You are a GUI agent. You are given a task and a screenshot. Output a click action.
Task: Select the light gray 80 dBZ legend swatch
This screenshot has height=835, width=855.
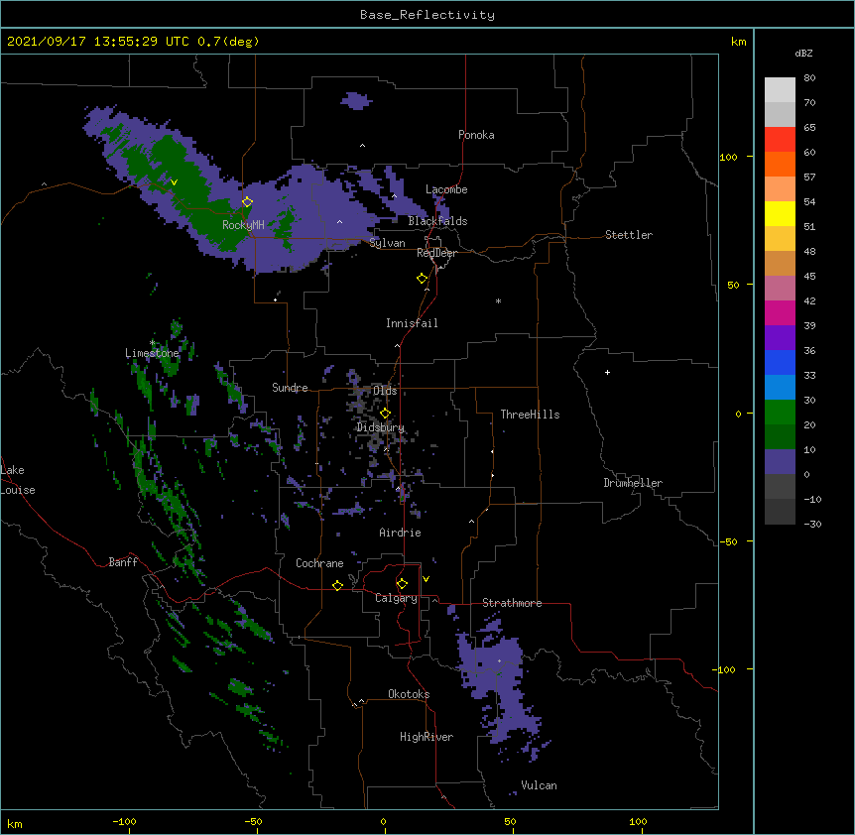pyautogui.click(x=780, y=89)
